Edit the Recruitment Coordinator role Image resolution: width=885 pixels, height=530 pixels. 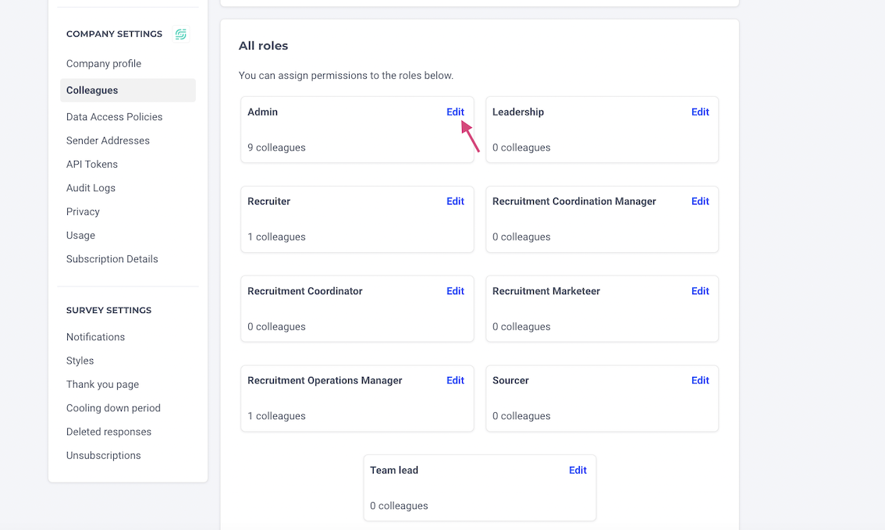click(455, 291)
